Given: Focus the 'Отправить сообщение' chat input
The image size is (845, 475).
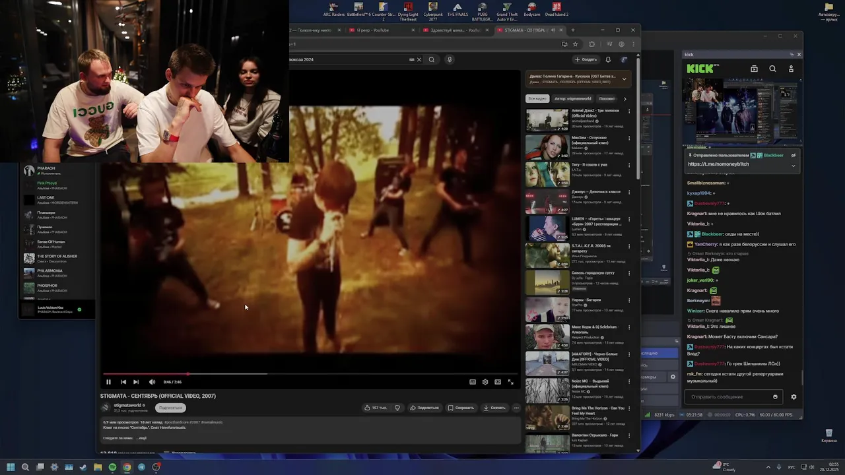Looking at the screenshot, I should [729, 396].
